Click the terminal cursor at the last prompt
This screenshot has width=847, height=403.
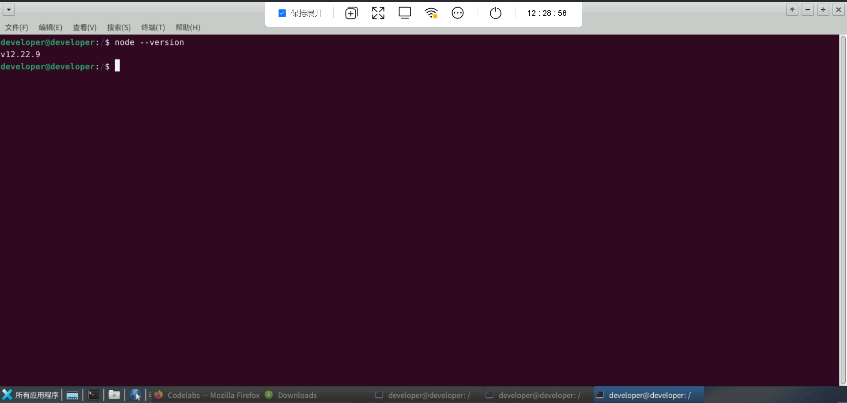point(117,66)
